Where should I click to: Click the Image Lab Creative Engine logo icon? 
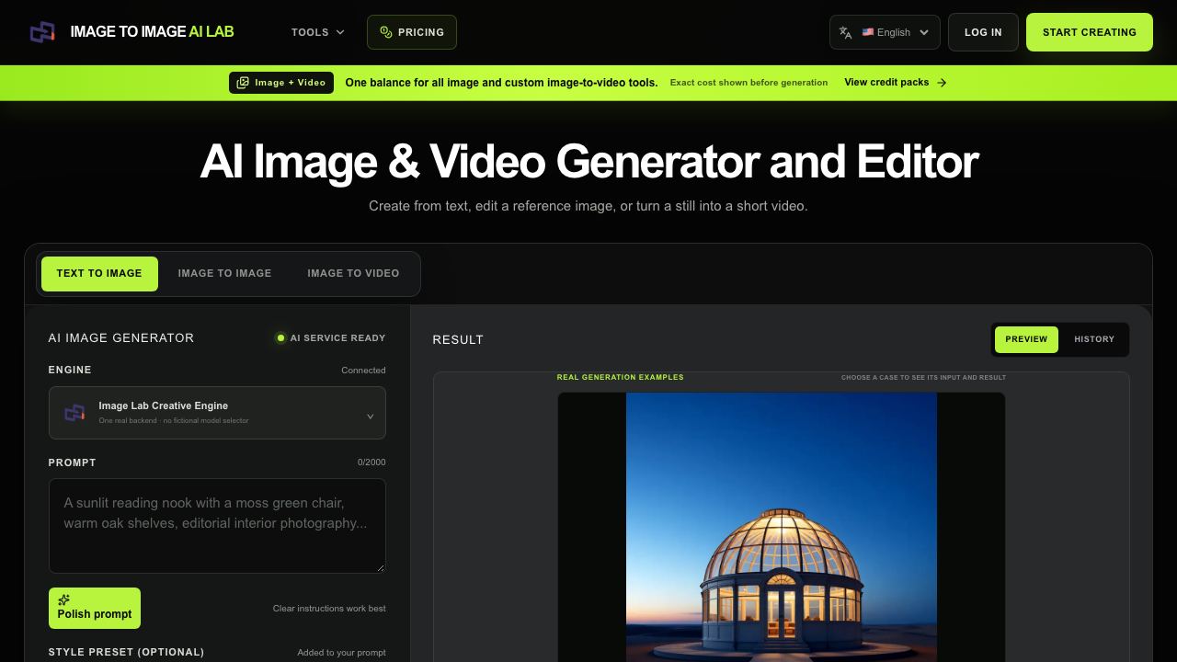click(75, 413)
